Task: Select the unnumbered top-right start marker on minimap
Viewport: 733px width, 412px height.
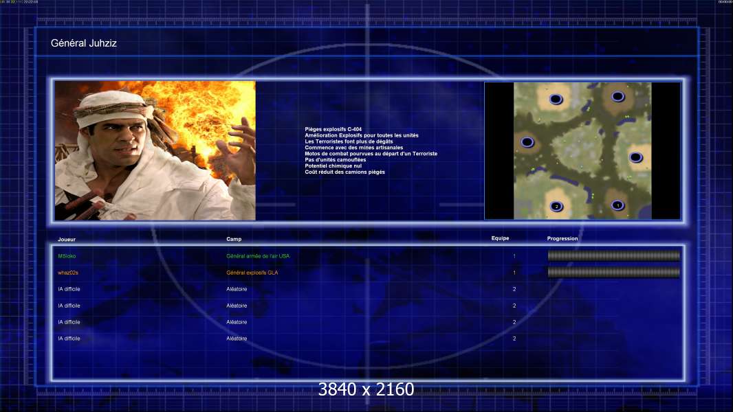Action: 618,97
